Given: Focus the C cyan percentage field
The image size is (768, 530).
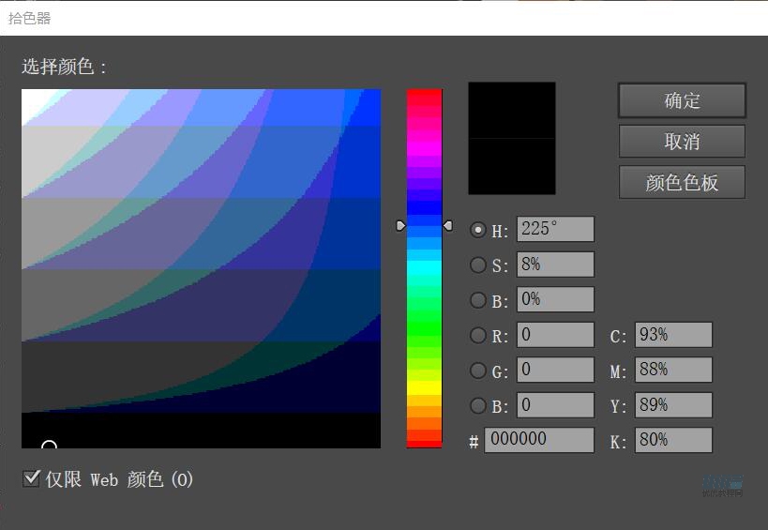Looking at the screenshot, I should pos(672,335).
